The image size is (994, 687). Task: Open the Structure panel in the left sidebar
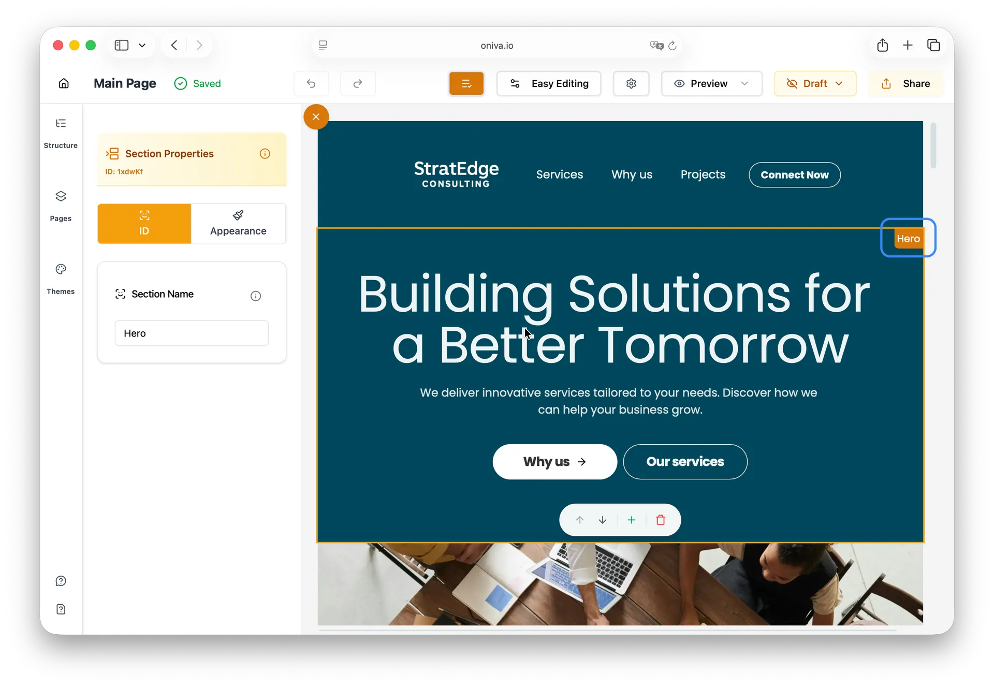coord(61,132)
